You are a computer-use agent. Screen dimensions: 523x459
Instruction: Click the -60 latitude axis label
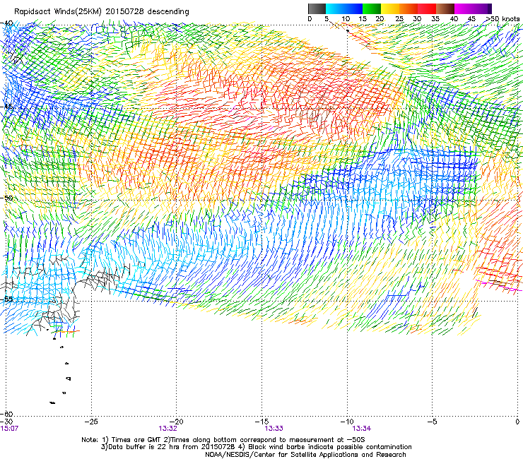[6, 414]
